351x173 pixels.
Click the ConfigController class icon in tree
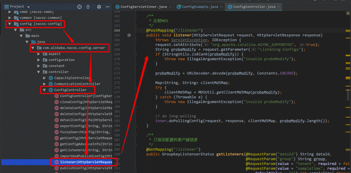(x=51, y=90)
